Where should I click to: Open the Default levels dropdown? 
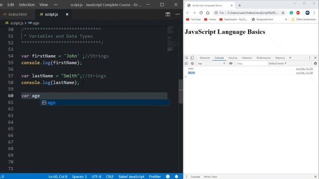[277, 64]
